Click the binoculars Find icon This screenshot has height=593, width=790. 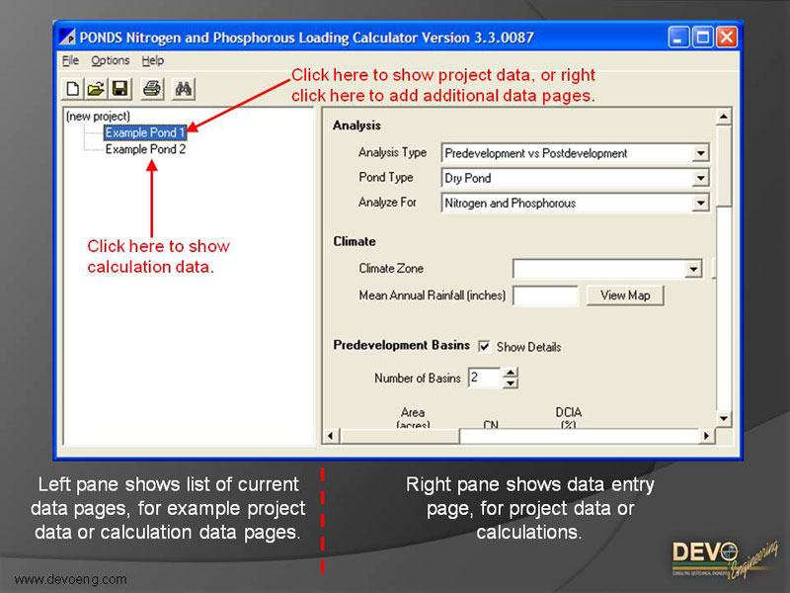click(x=184, y=89)
